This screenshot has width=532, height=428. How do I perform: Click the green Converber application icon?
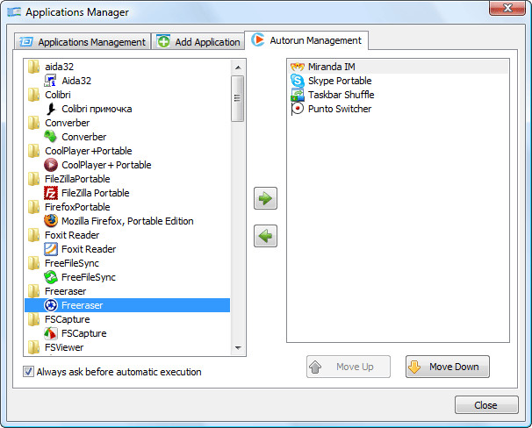coord(51,137)
